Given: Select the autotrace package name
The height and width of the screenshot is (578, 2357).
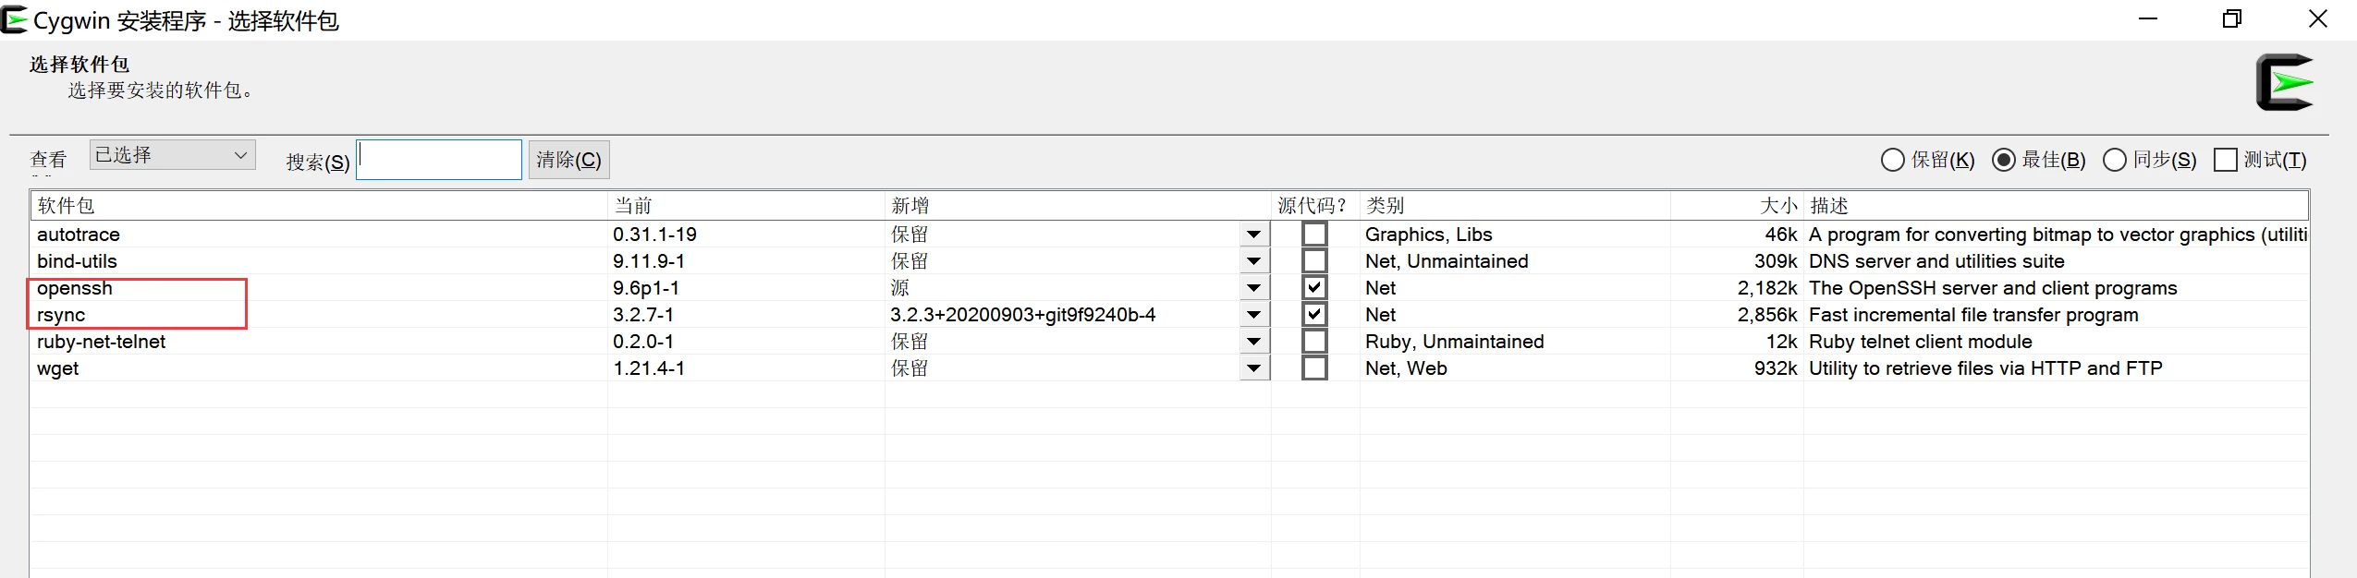Looking at the screenshot, I should click(x=79, y=235).
